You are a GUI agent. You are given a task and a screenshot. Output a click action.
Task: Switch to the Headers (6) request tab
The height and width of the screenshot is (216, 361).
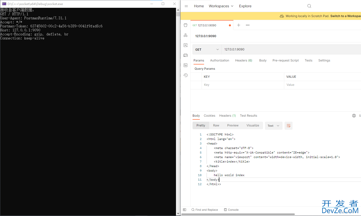243,60
